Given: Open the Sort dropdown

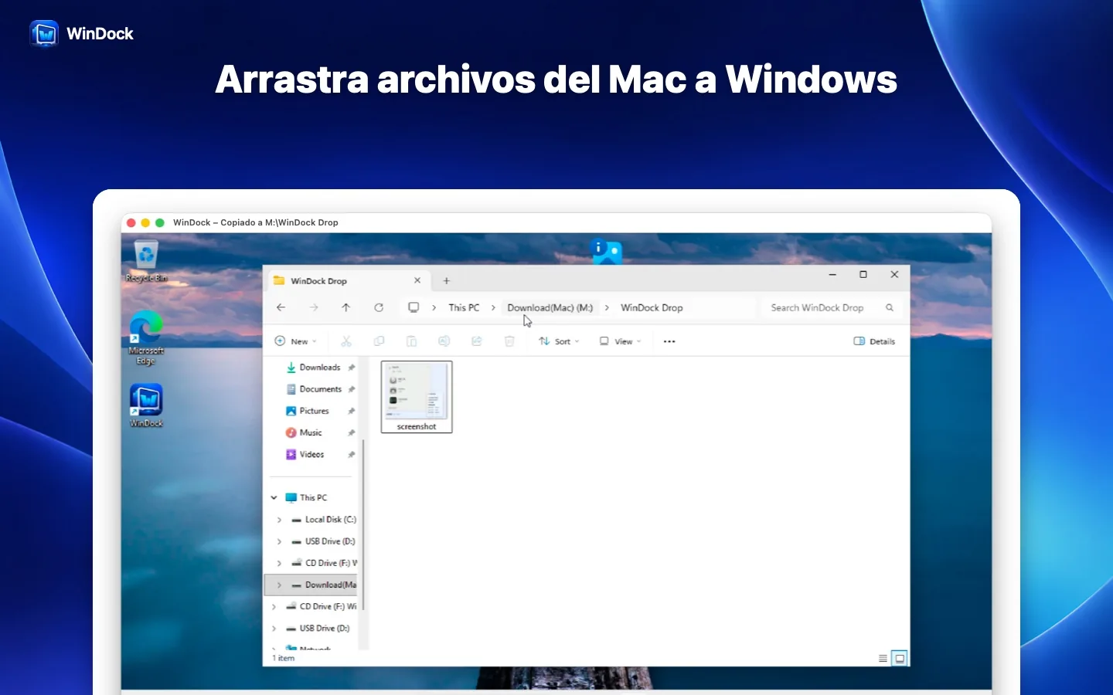Looking at the screenshot, I should [x=559, y=341].
